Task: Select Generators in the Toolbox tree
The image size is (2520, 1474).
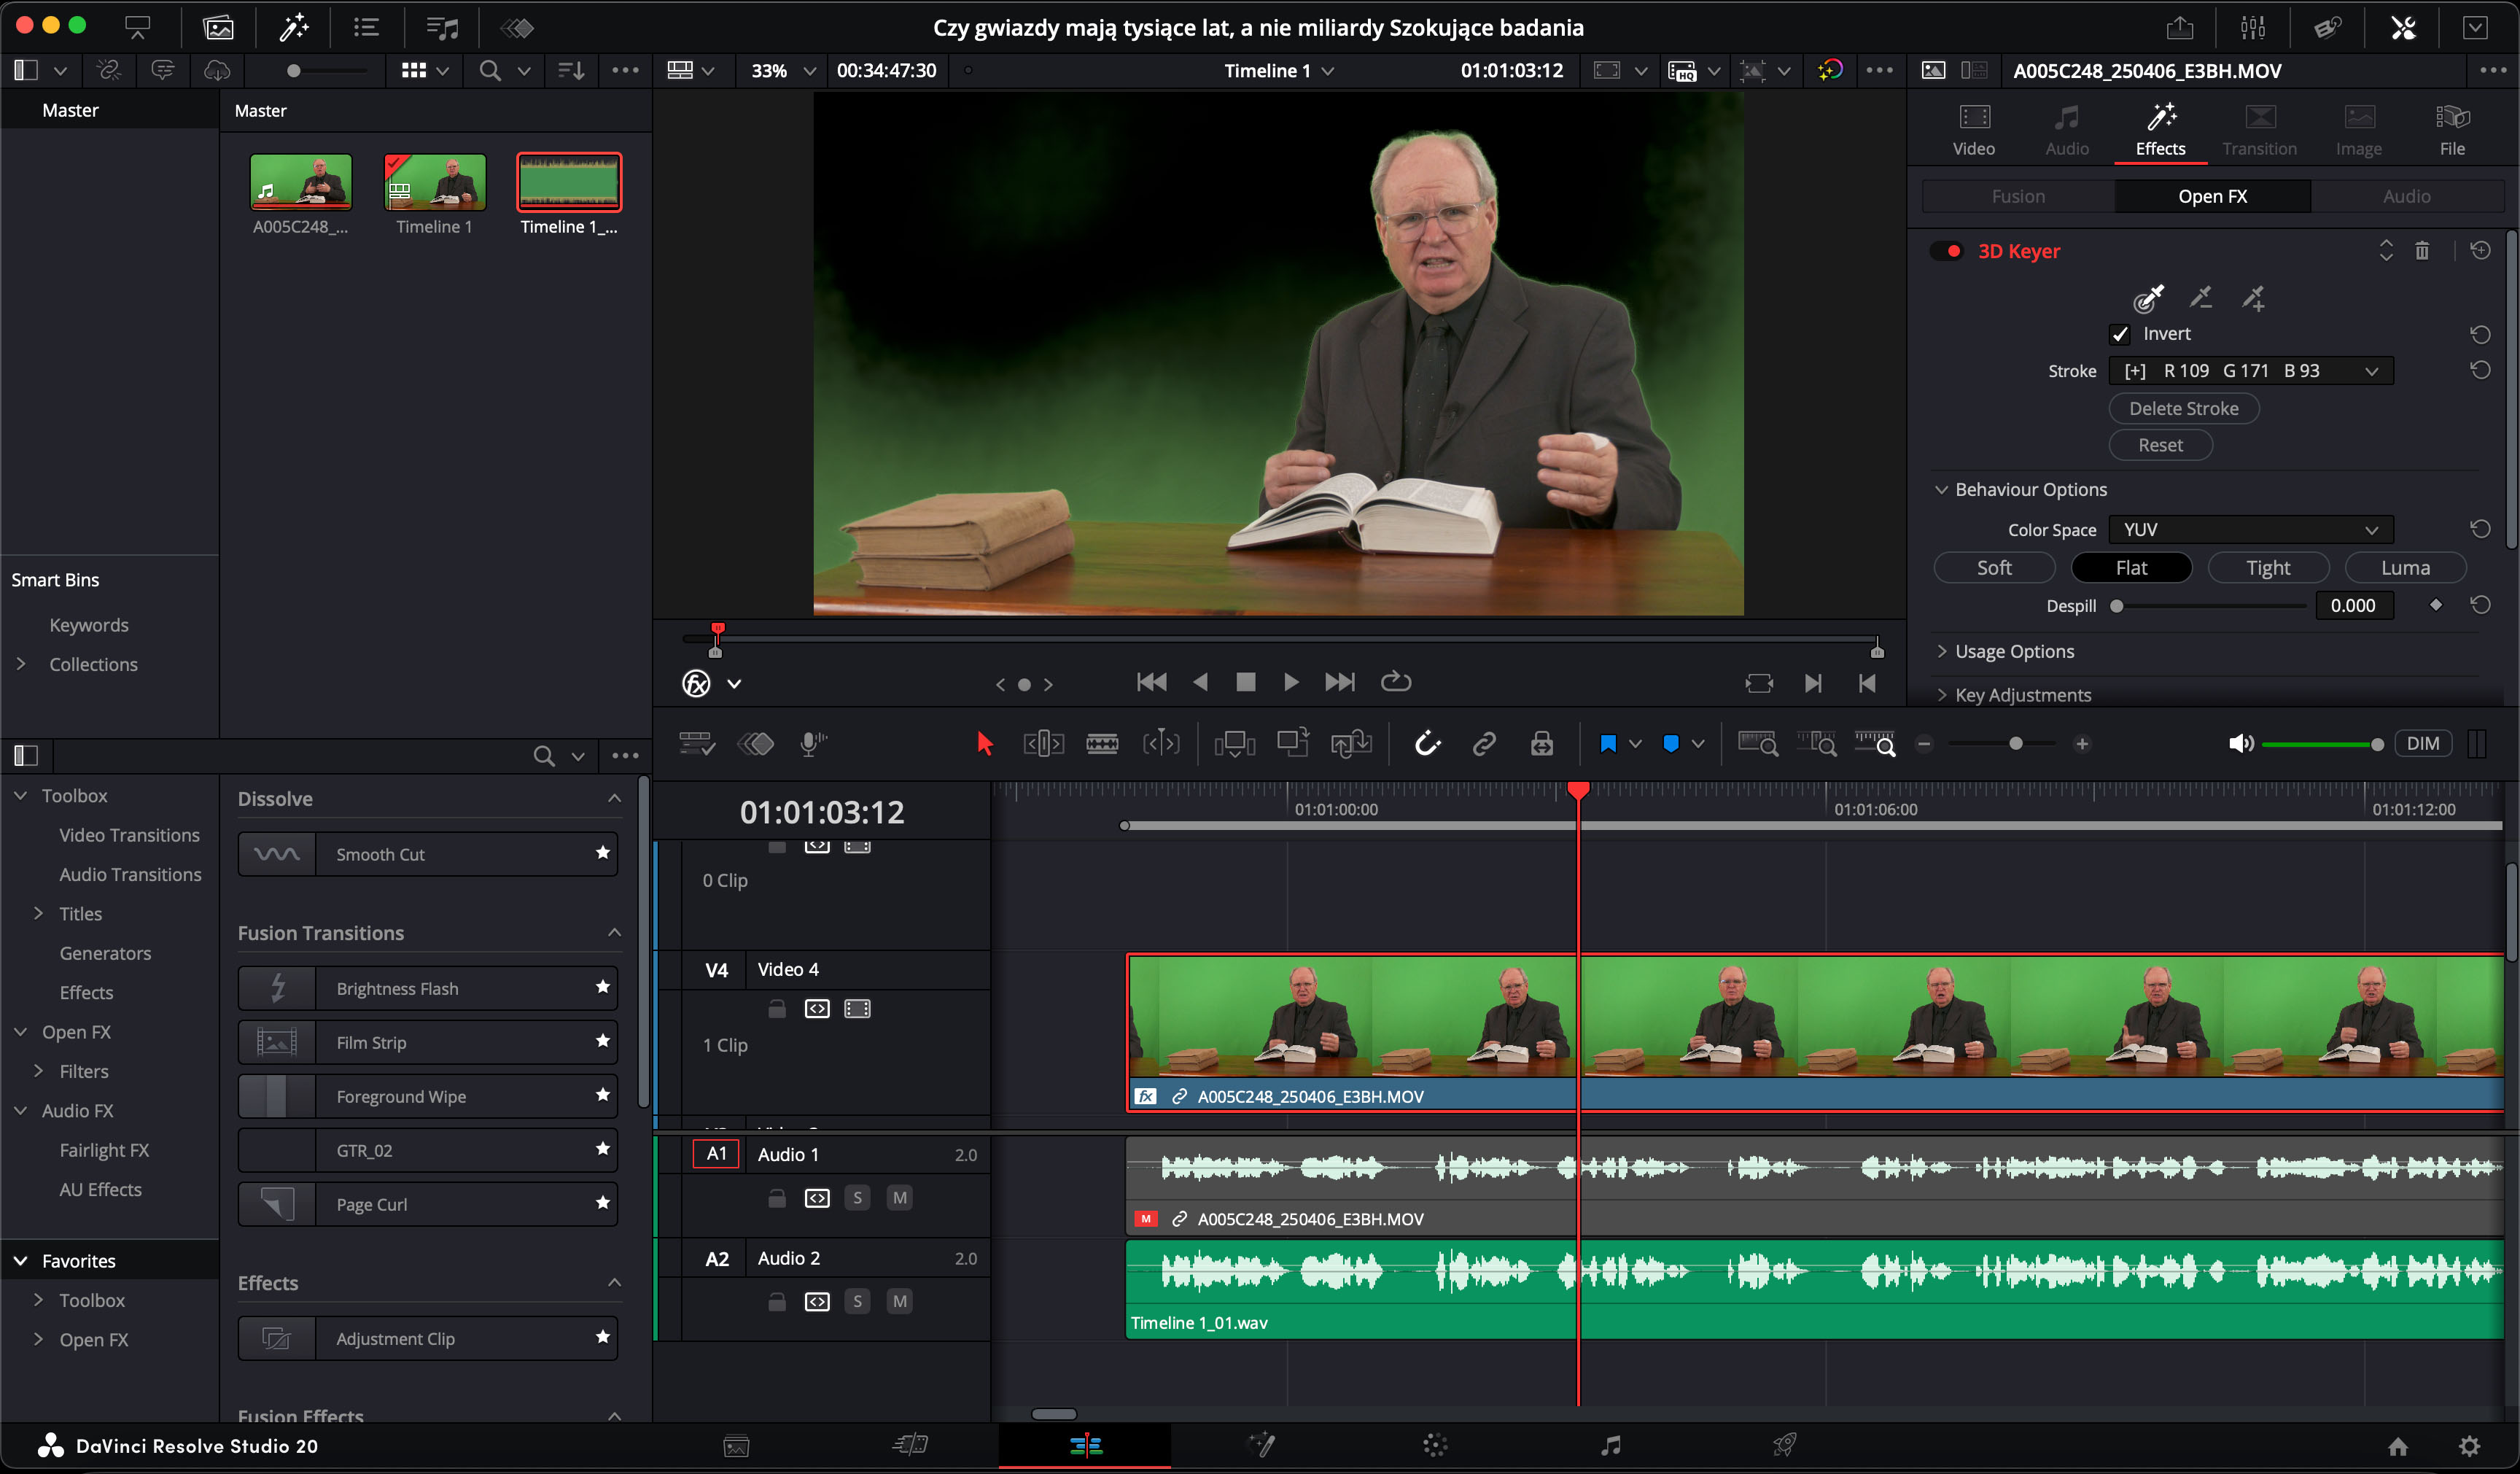Action: point(105,953)
